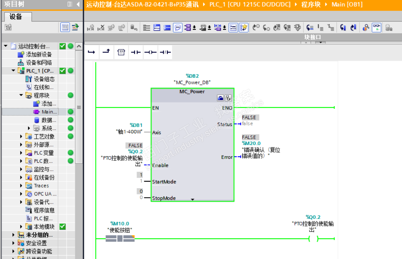Expand MC_Power block extra parameters arrow
Image resolution: width=402 pixels, height=259 pixels.
click(x=193, y=199)
